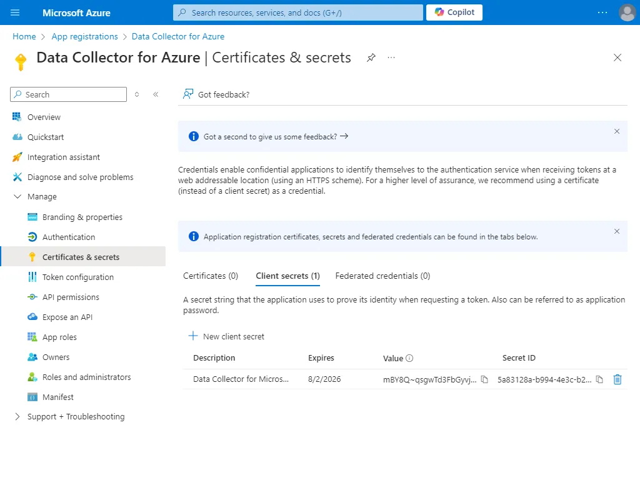Screen dimensions: 640x480
Task: Delete the client secret with trash icon
Action: pyautogui.click(x=617, y=379)
